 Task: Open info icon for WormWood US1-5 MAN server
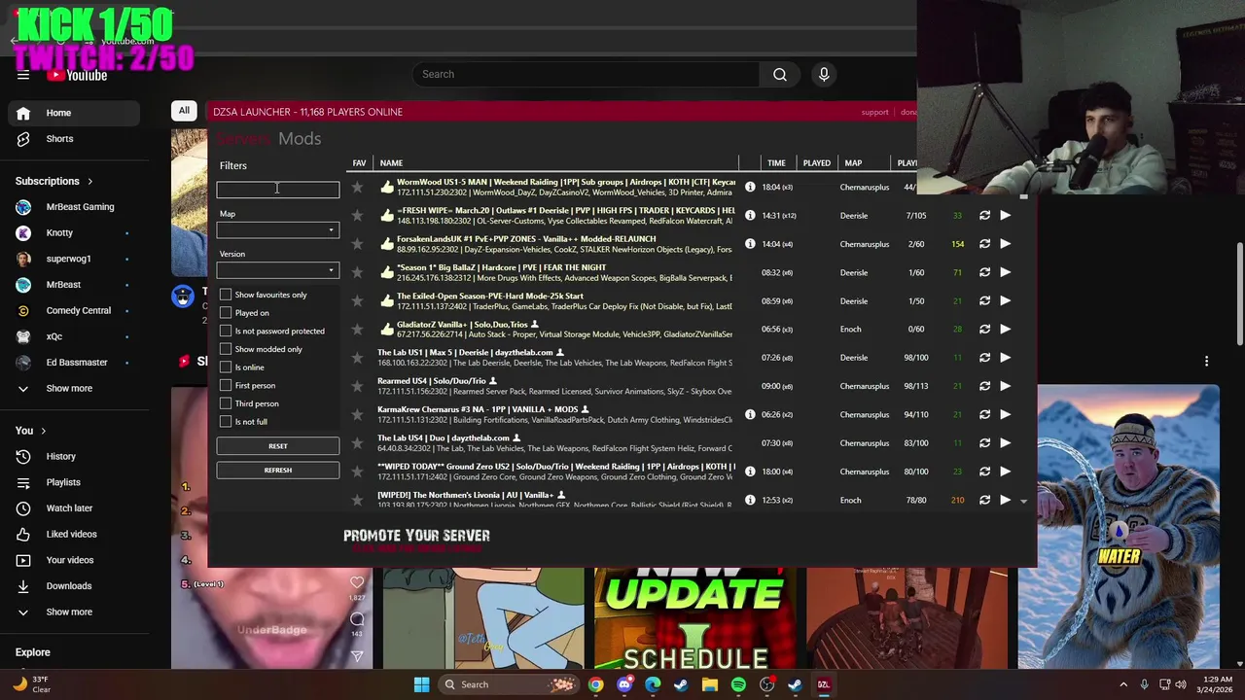point(750,187)
